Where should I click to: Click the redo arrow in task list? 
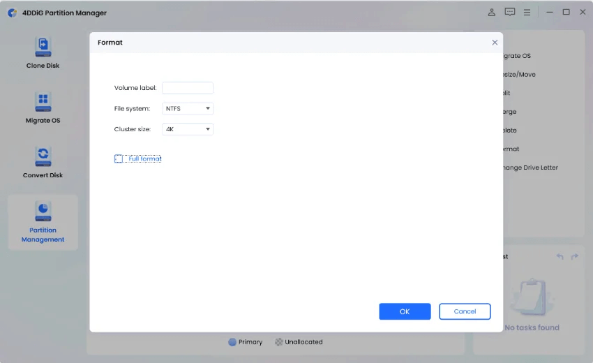574,256
